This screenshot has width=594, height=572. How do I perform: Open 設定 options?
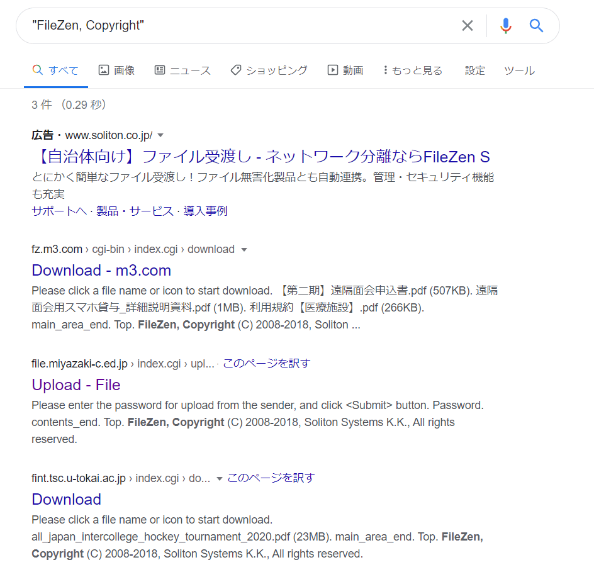(x=474, y=70)
